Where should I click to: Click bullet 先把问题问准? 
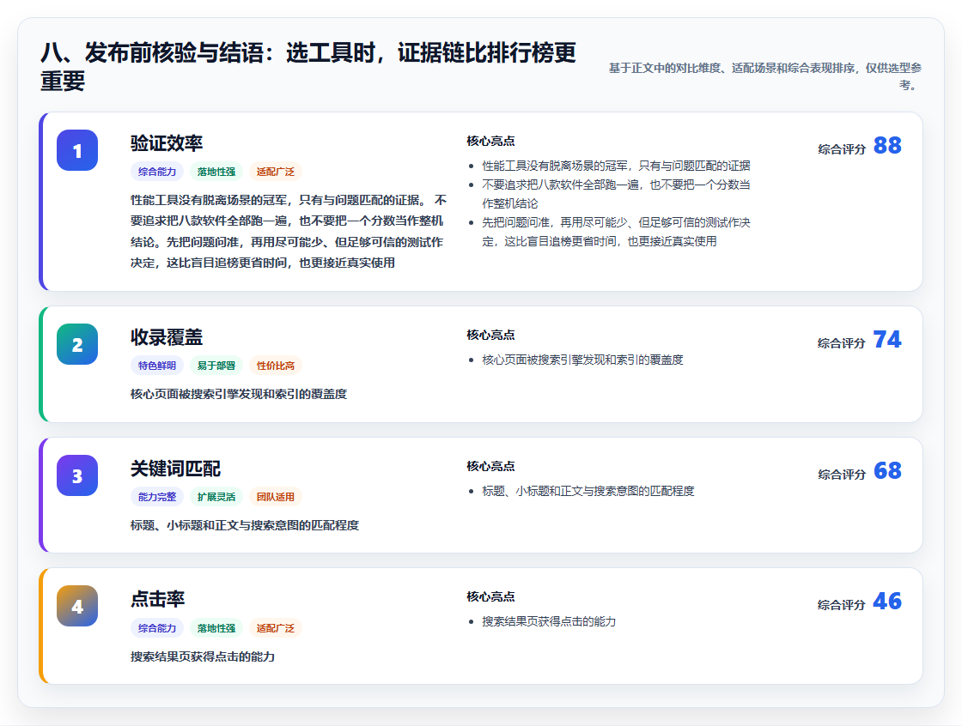point(616,232)
